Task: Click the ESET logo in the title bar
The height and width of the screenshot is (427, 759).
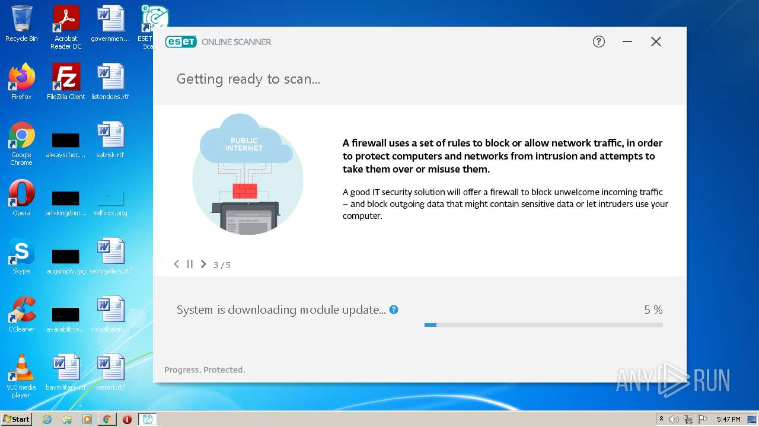Action: click(x=181, y=42)
